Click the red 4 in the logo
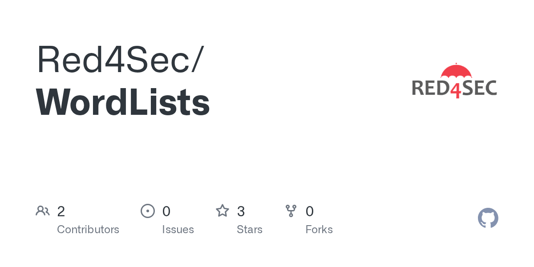This screenshot has height=267, width=534. pyautogui.click(x=455, y=89)
